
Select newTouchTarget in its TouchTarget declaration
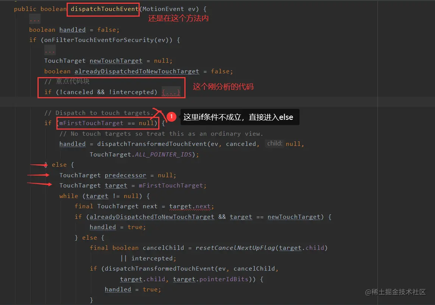pyautogui.click(x=116, y=61)
